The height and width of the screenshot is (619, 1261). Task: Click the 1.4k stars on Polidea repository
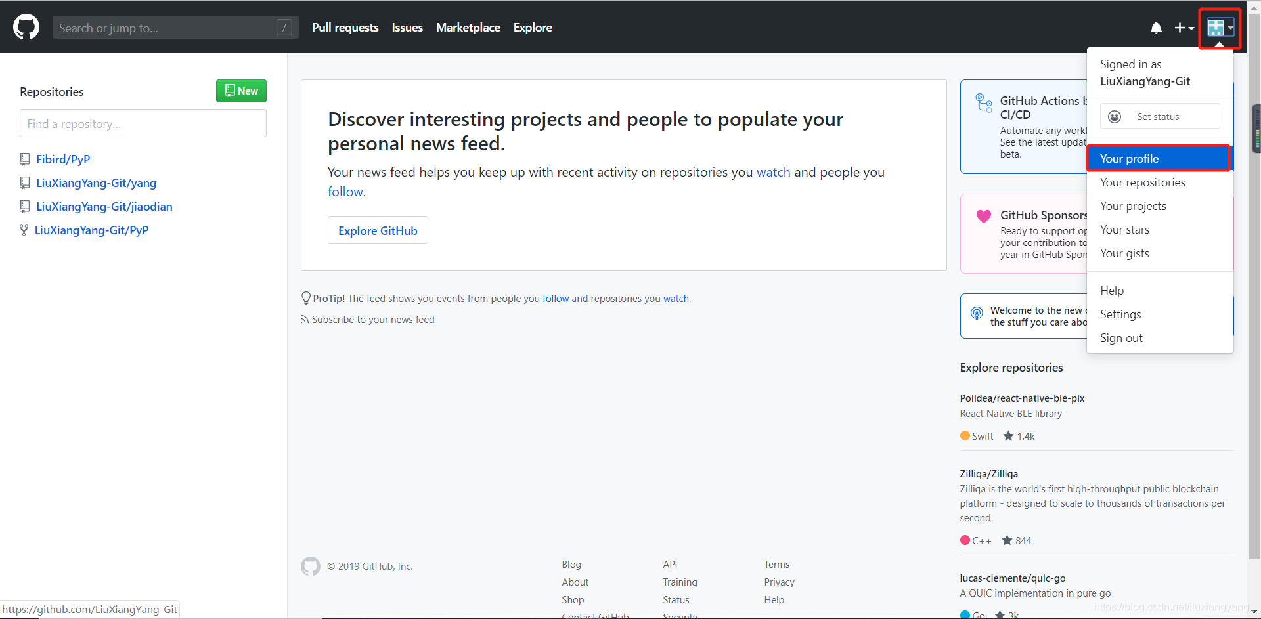(1019, 437)
